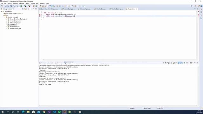Click the Pin Console icon
This screenshot has width=203, height=114.
click(x=185, y=63)
